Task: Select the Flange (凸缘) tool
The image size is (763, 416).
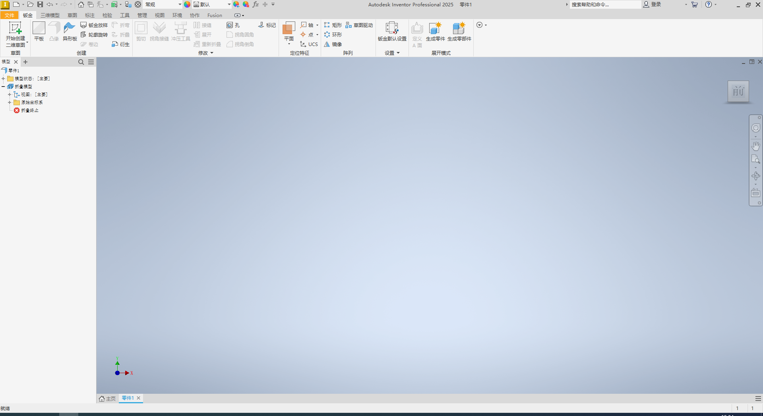Action: pyautogui.click(x=54, y=32)
